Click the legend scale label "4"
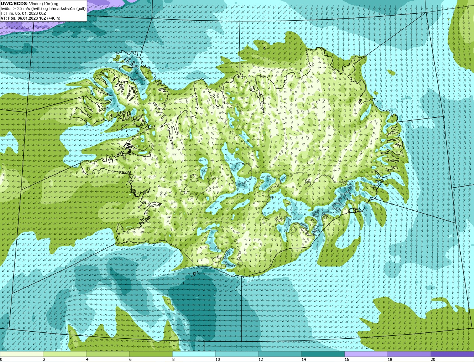This screenshot has width=474, height=362. click(x=87, y=359)
